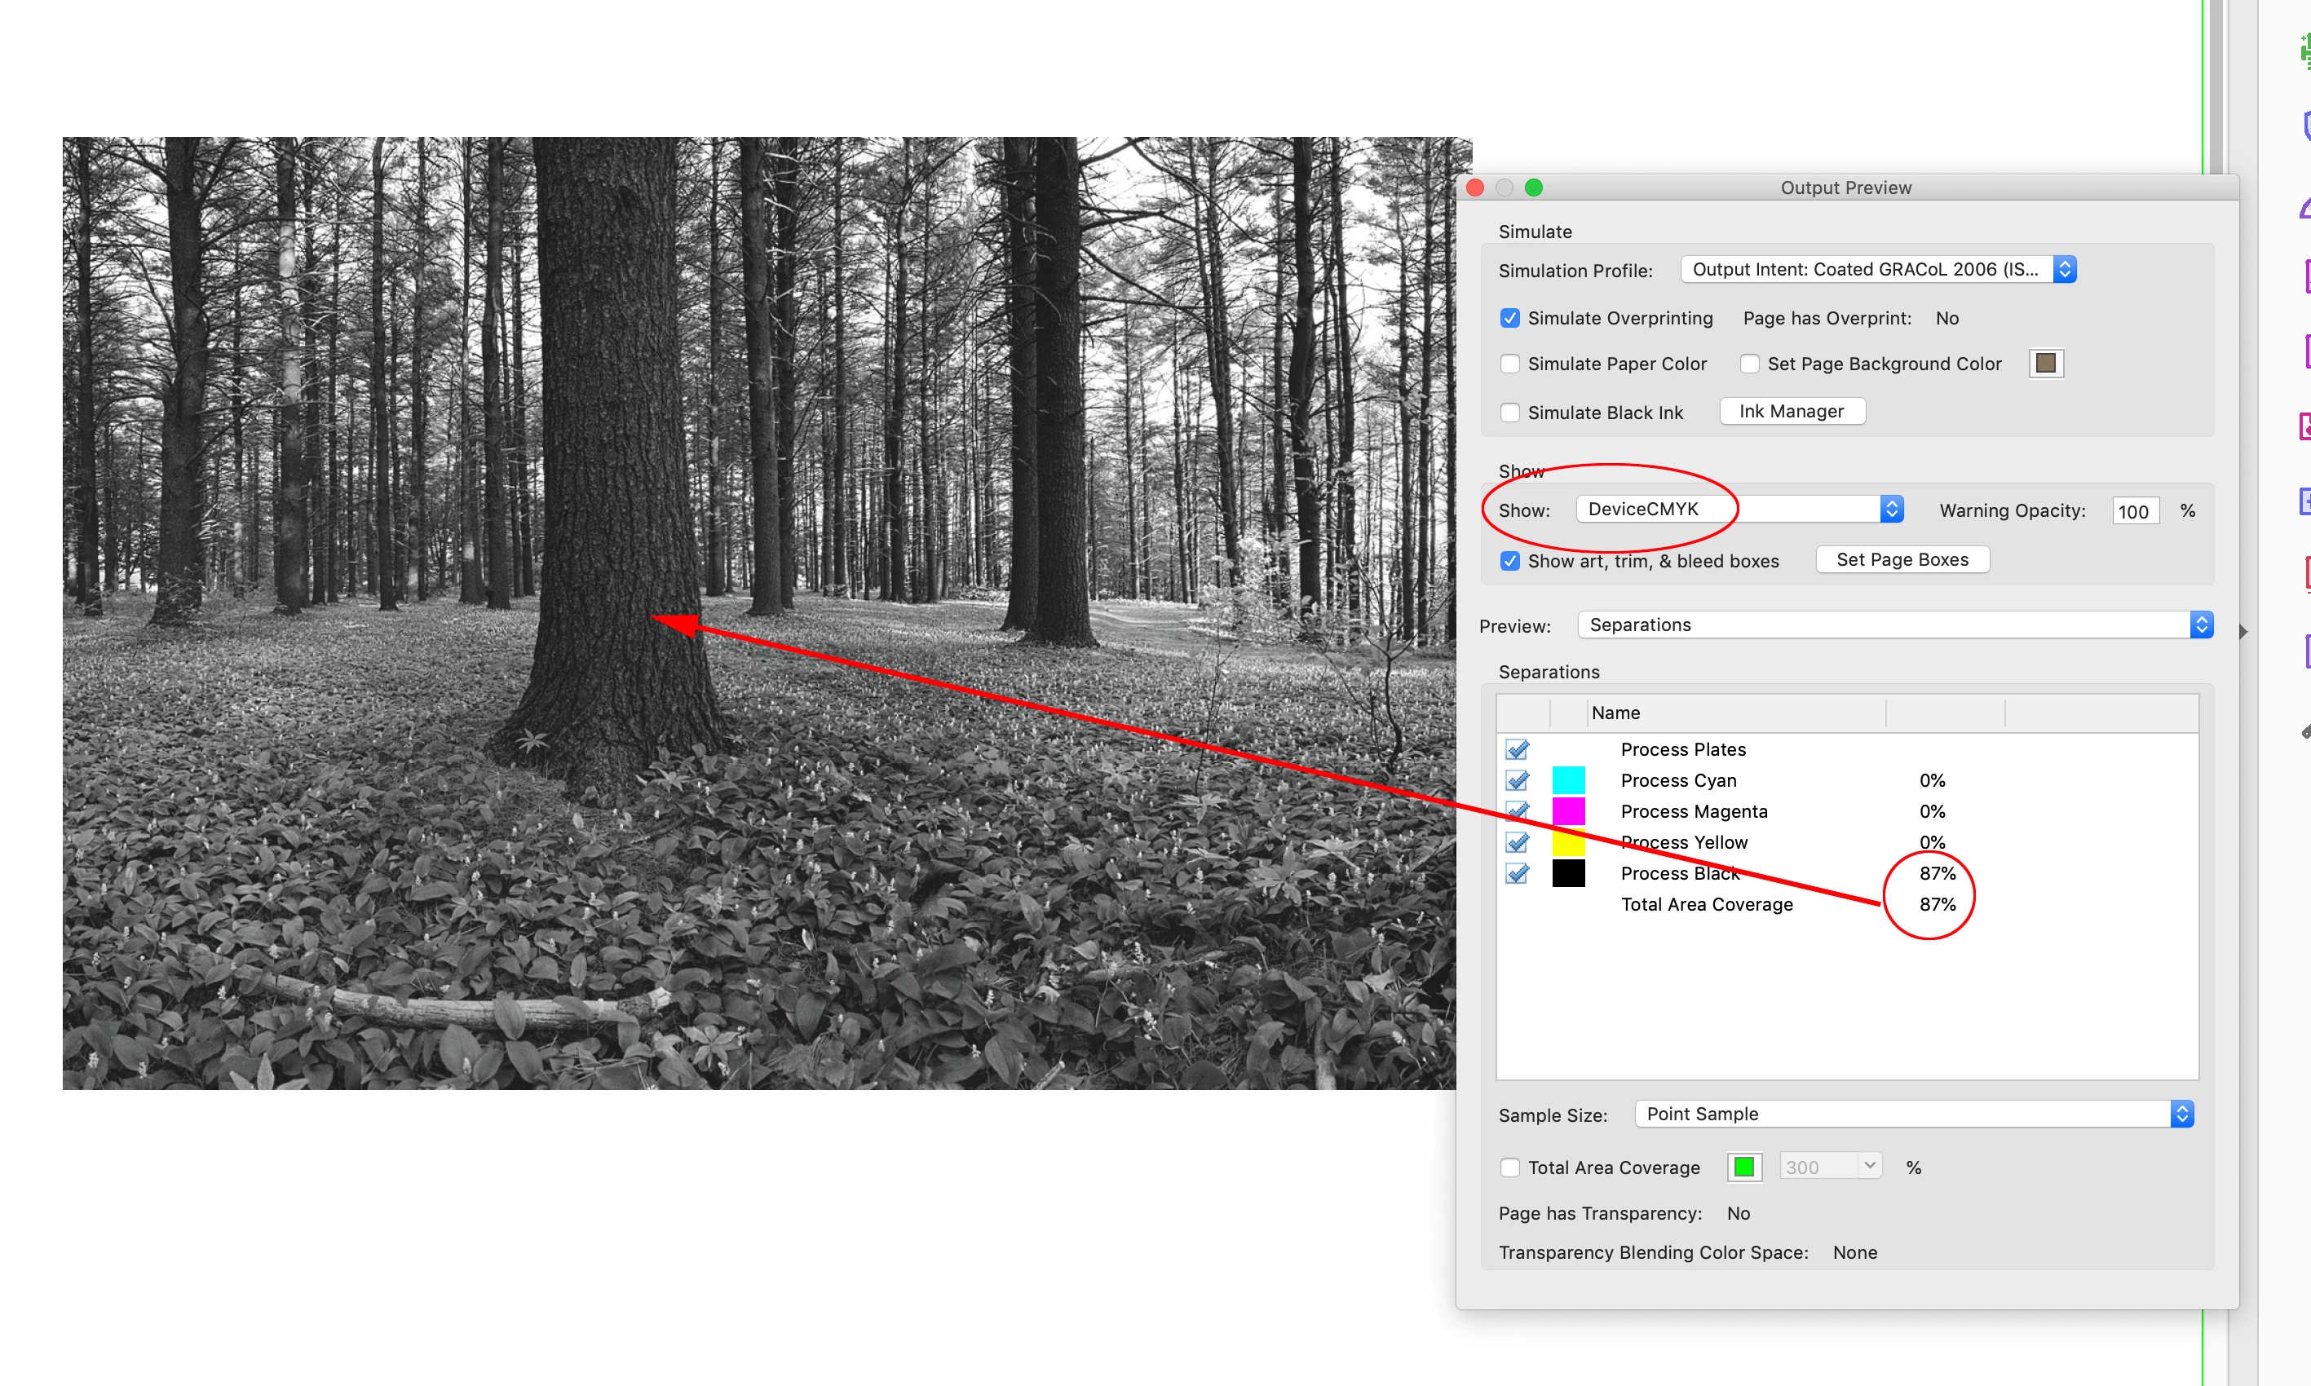This screenshot has height=1386, width=2311.
Task: Toggle the Process Plates checkmark
Action: tap(1517, 749)
